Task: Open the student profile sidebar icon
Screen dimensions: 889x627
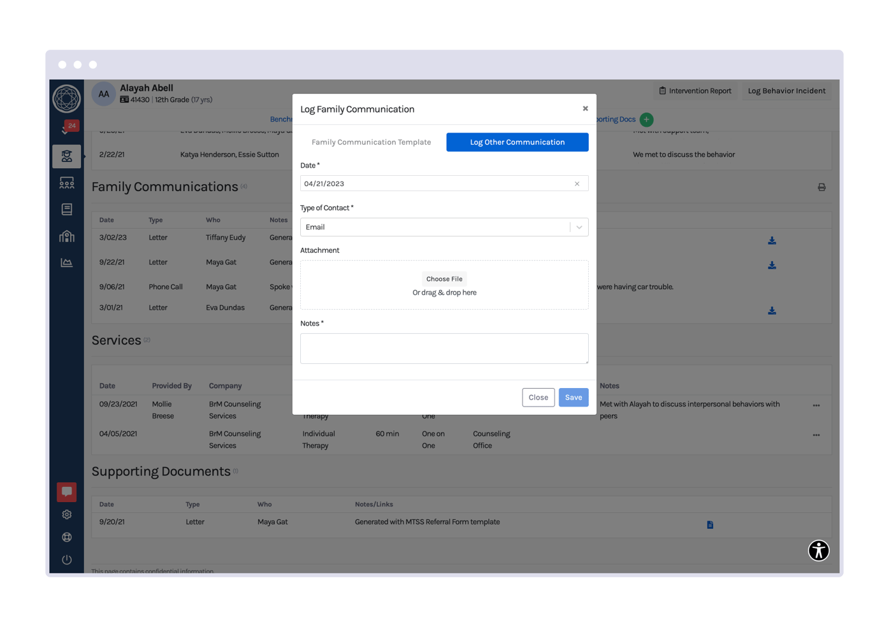Action: click(67, 156)
